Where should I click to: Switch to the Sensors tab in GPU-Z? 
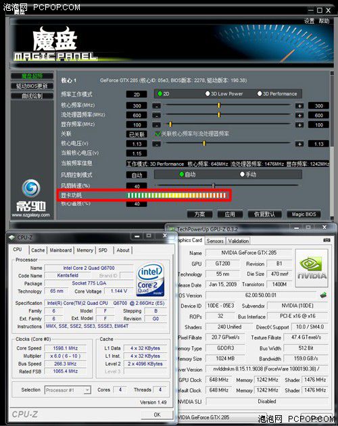[215, 241]
